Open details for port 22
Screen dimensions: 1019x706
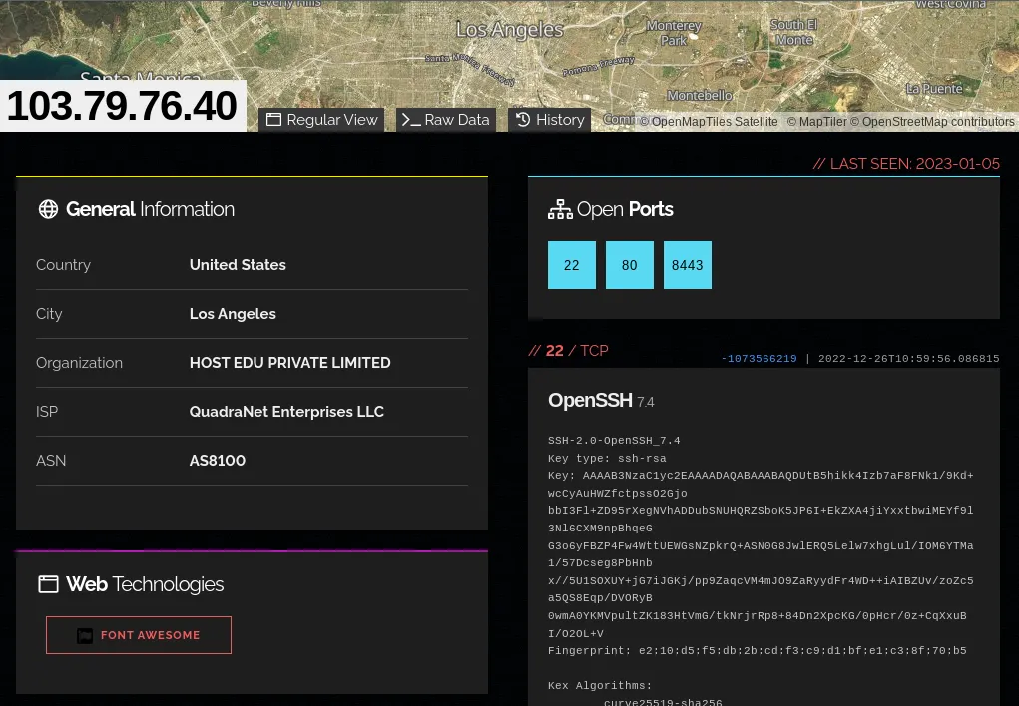(x=571, y=265)
